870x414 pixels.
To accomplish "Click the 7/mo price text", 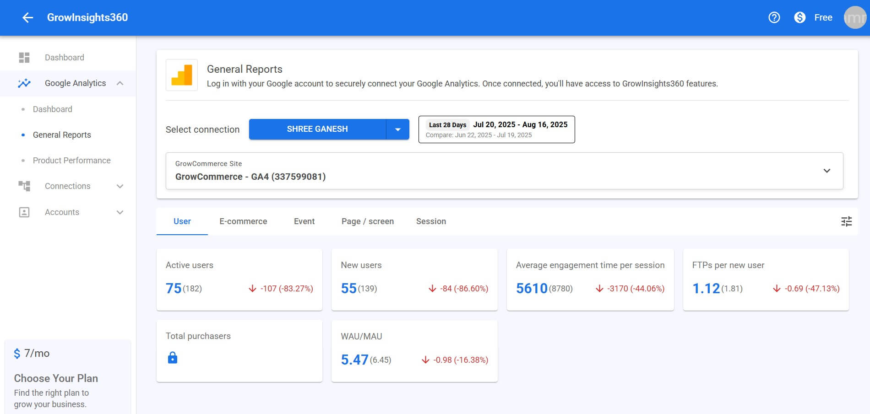I will 37,354.
